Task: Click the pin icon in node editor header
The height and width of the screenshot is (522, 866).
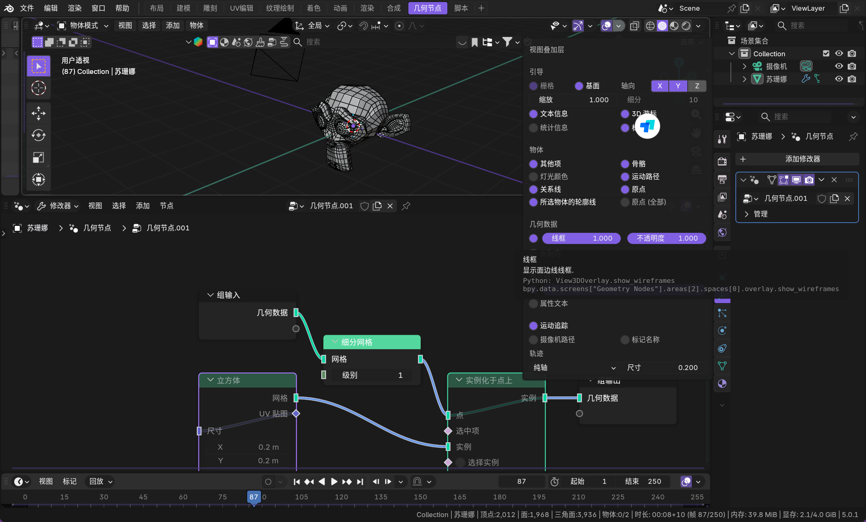Action: click(x=406, y=206)
